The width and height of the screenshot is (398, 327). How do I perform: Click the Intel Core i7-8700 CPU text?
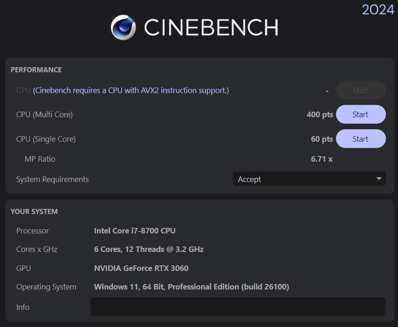(135, 231)
